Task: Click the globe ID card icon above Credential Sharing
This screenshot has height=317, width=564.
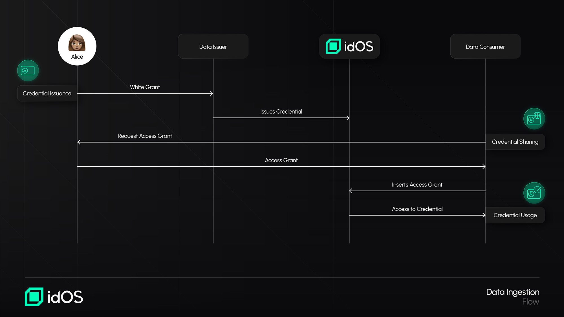Action: pos(534,119)
